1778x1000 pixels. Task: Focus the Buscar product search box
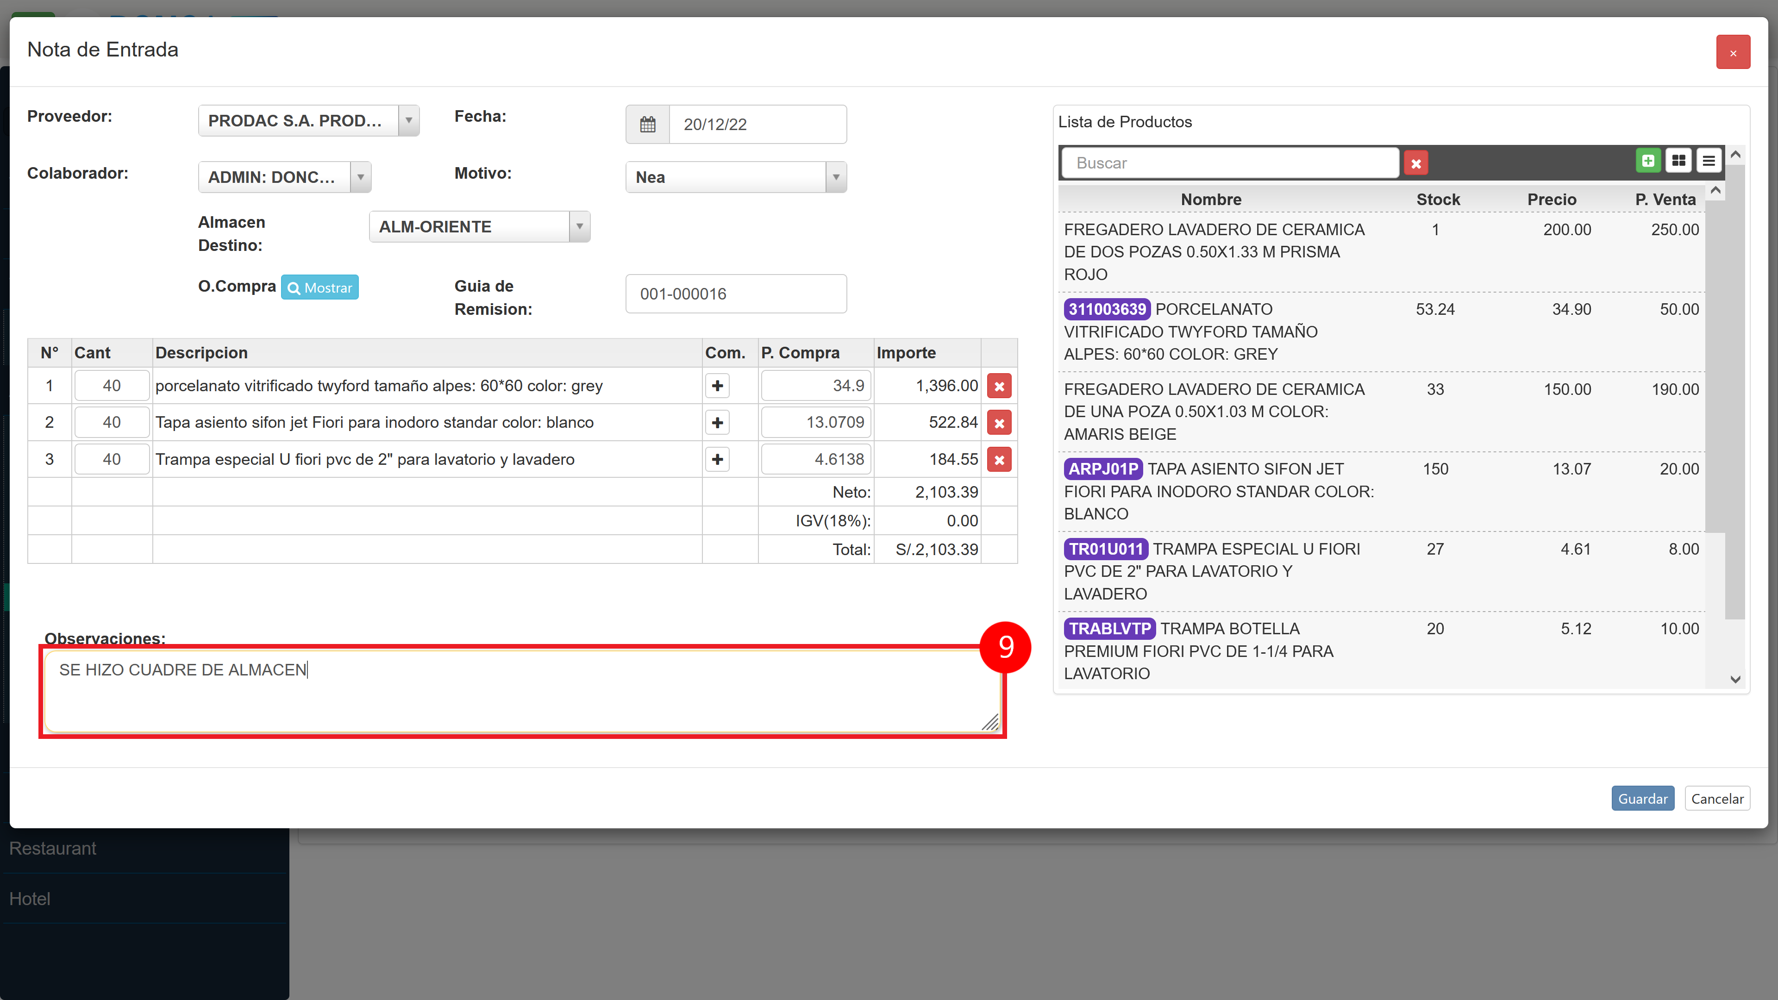coord(1230,163)
